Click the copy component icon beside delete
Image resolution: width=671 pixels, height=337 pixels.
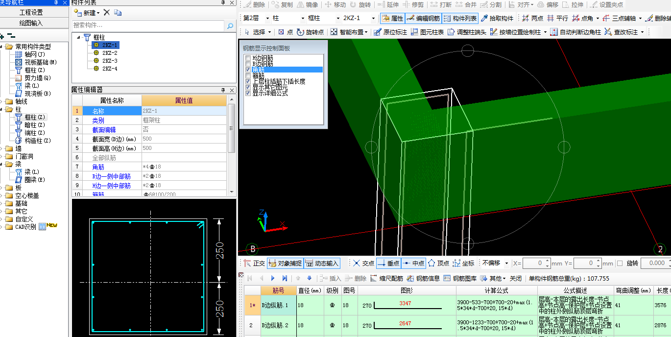click(x=118, y=13)
